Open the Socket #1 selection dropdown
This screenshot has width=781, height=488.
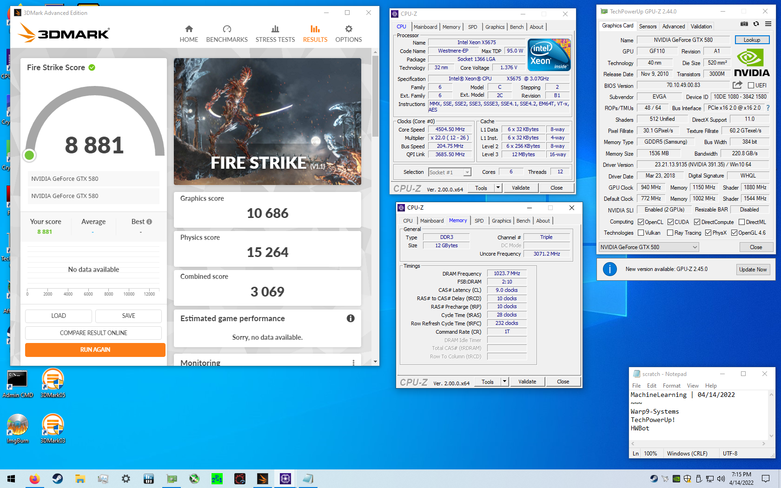(x=450, y=172)
